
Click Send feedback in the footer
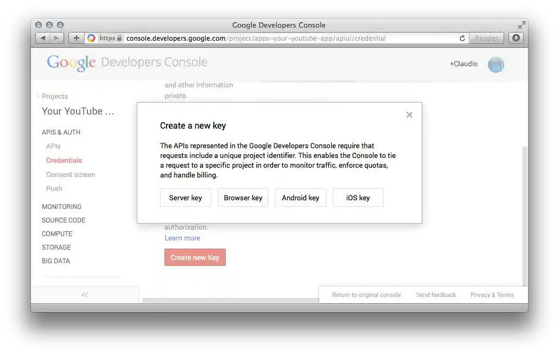coord(436,295)
